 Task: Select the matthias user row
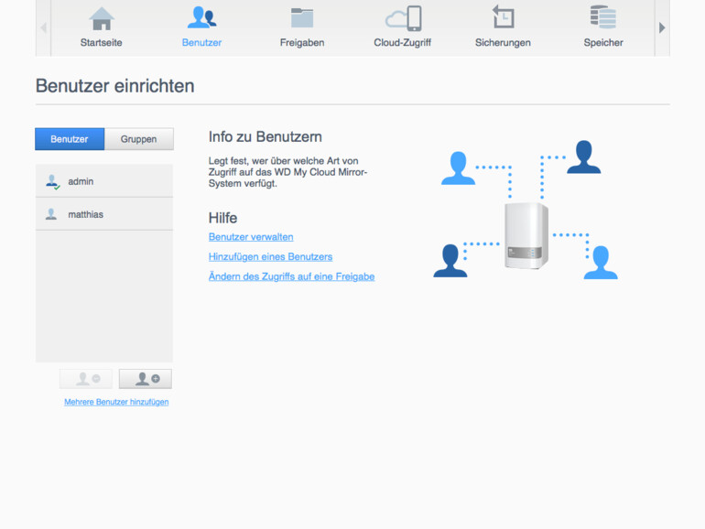click(x=104, y=214)
